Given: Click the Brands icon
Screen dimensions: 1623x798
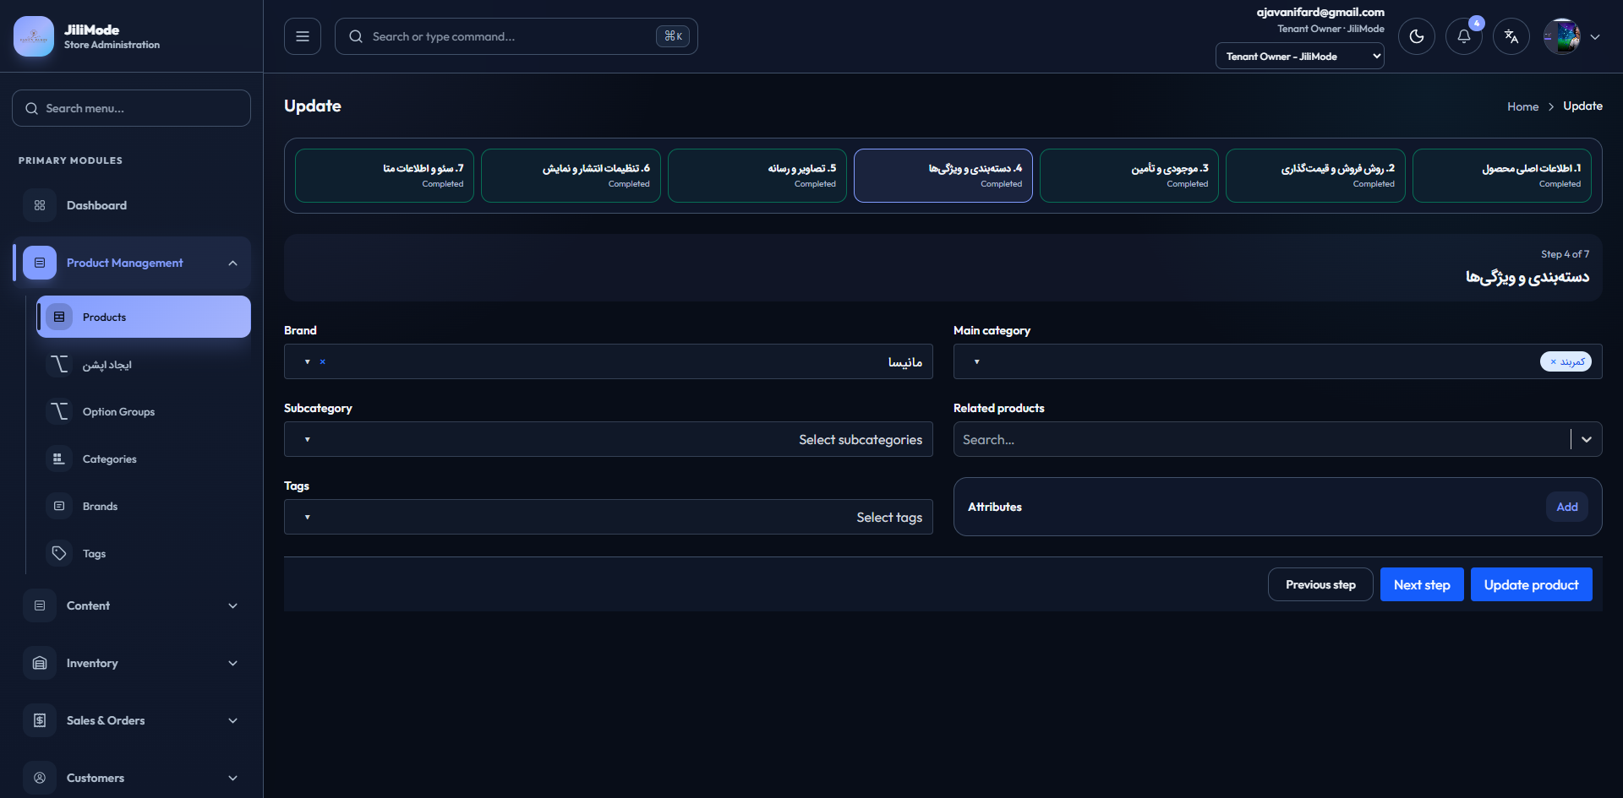Looking at the screenshot, I should click(x=59, y=506).
